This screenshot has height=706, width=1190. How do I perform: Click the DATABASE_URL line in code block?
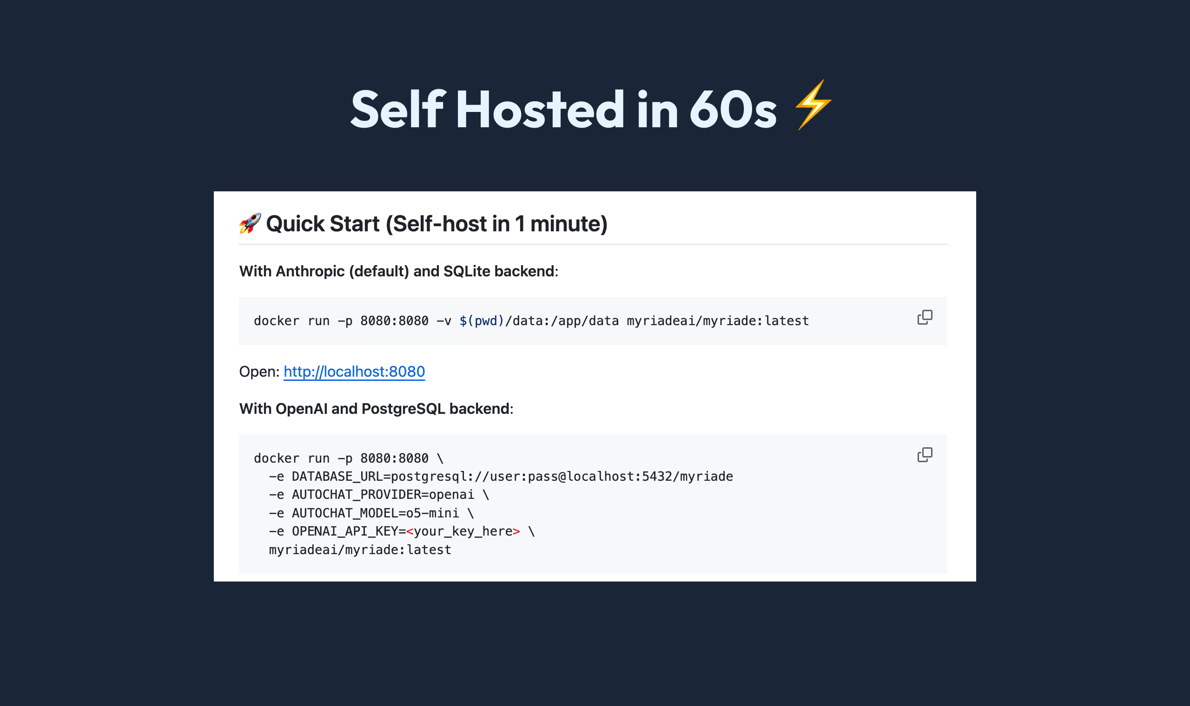coord(501,476)
